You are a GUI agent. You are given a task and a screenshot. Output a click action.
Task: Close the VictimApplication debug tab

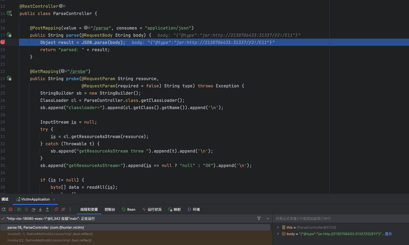point(54,199)
